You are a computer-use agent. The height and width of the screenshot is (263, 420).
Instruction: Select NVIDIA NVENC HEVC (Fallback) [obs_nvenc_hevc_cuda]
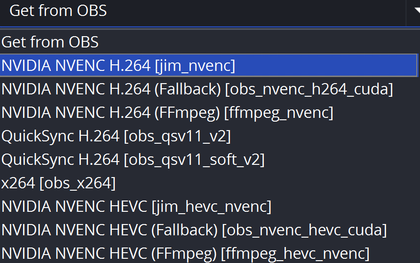[209, 230]
